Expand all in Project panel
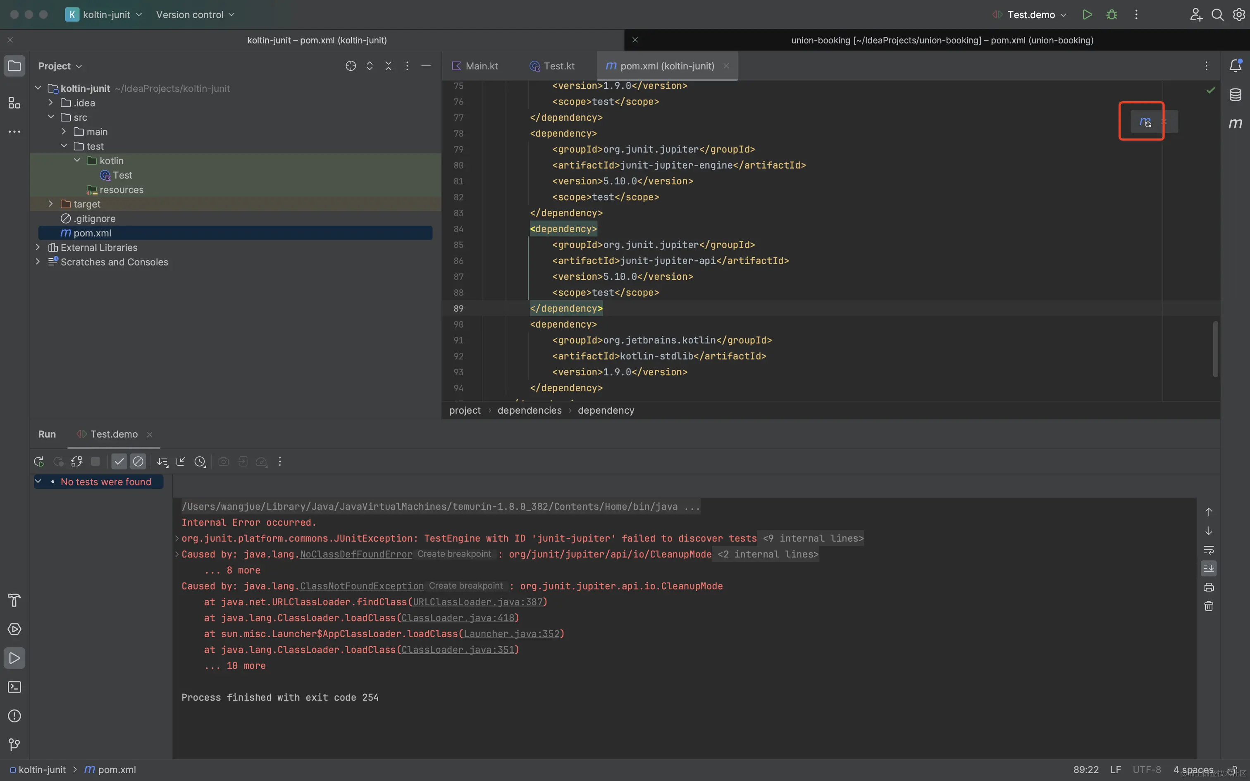The image size is (1250, 781). [x=369, y=66]
